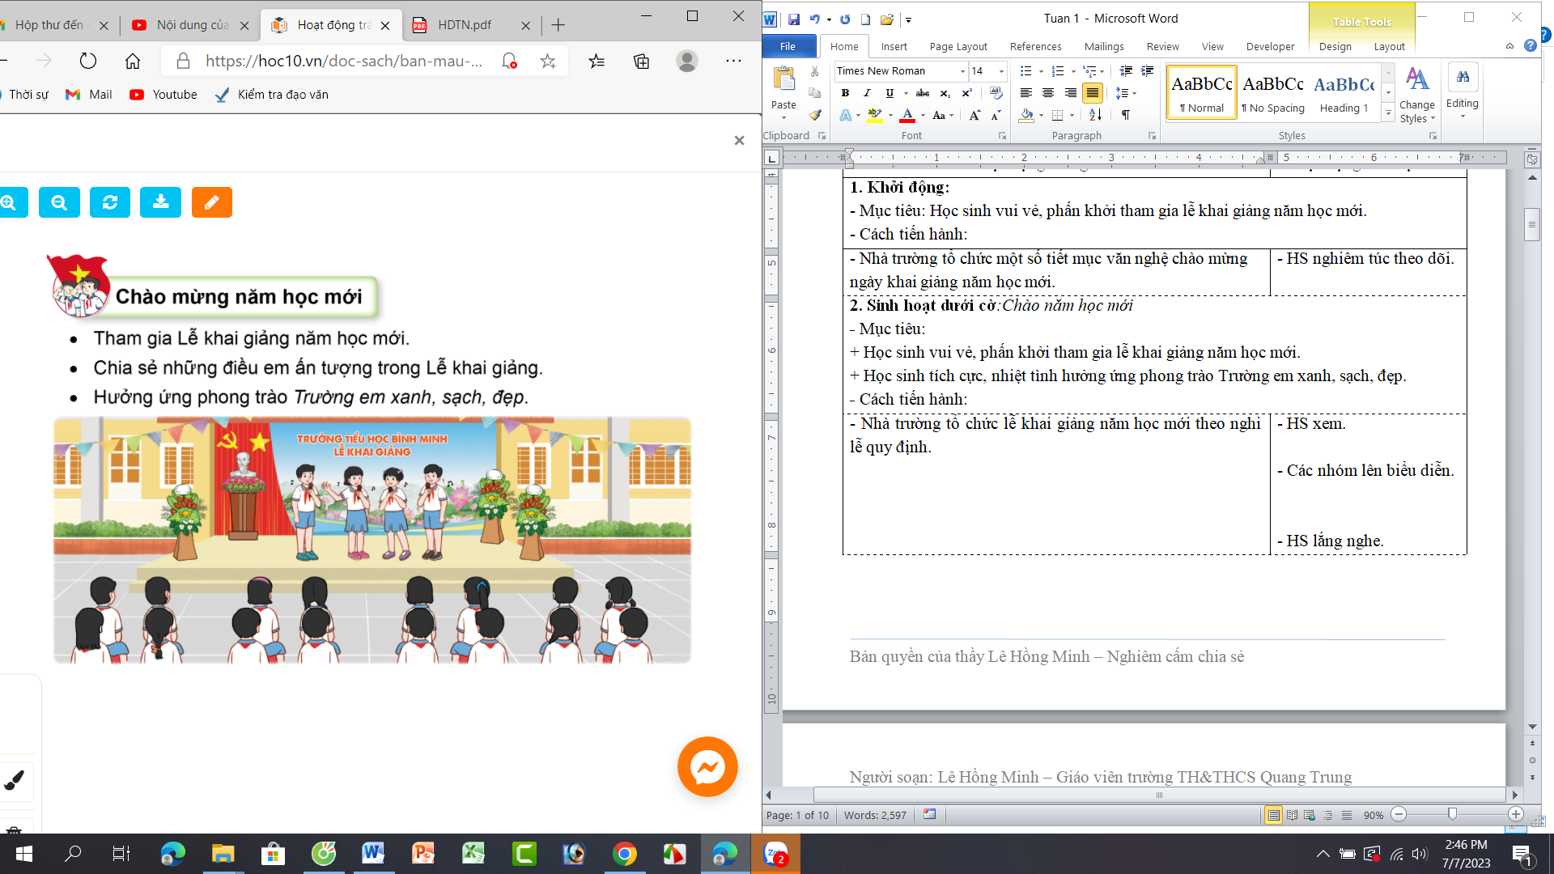Open the Times New Roman font dropdown
The height and width of the screenshot is (874, 1554).
(962, 71)
